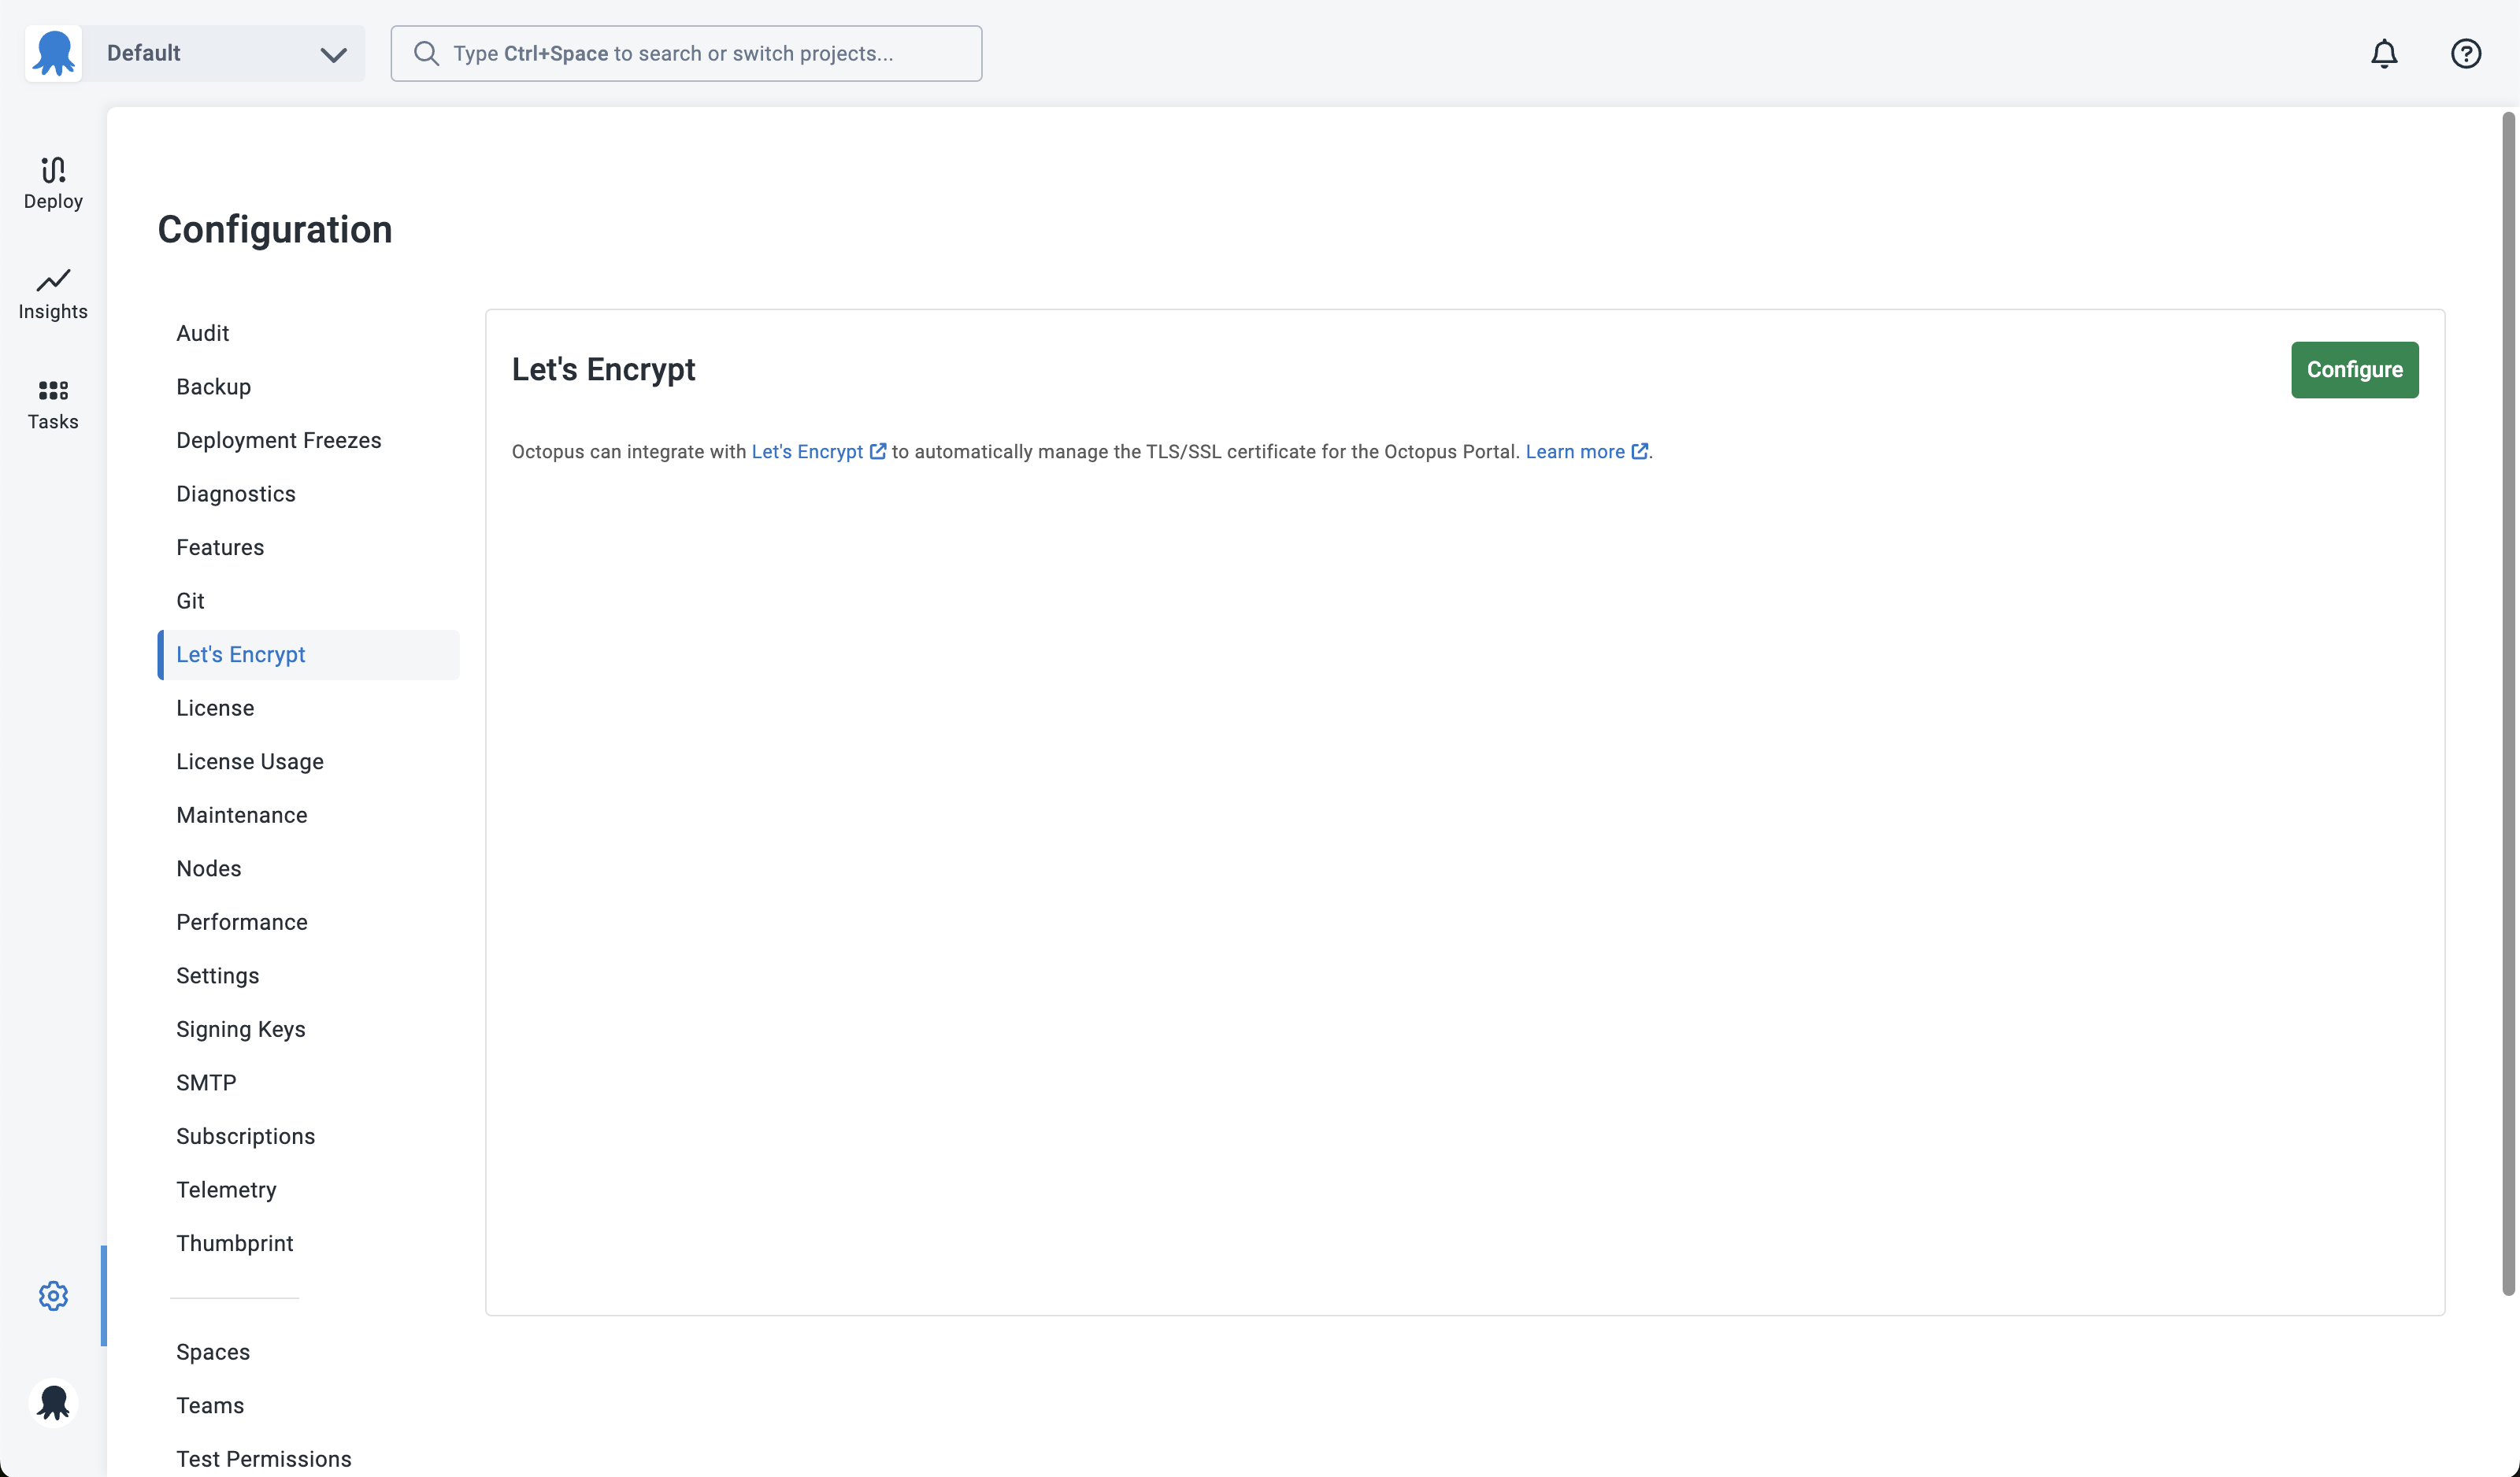Screen dimensions: 2520x1477
Task: Click the vertical page scrollbar
Action: pos(2508,704)
